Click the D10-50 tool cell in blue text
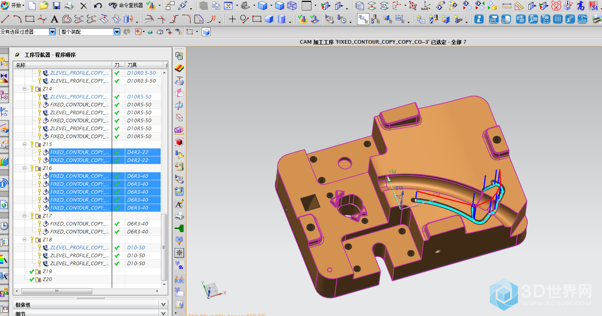This screenshot has width=602, height=316. (136, 248)
